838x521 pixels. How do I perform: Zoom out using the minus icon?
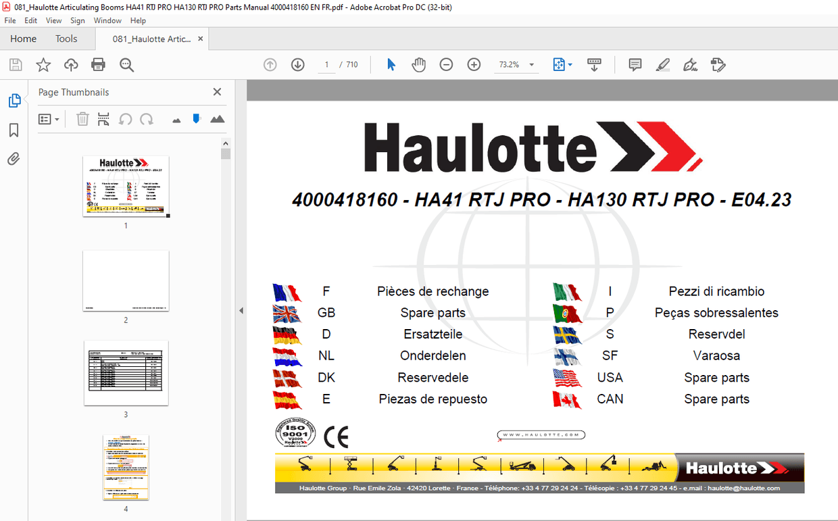pos(446,64)
